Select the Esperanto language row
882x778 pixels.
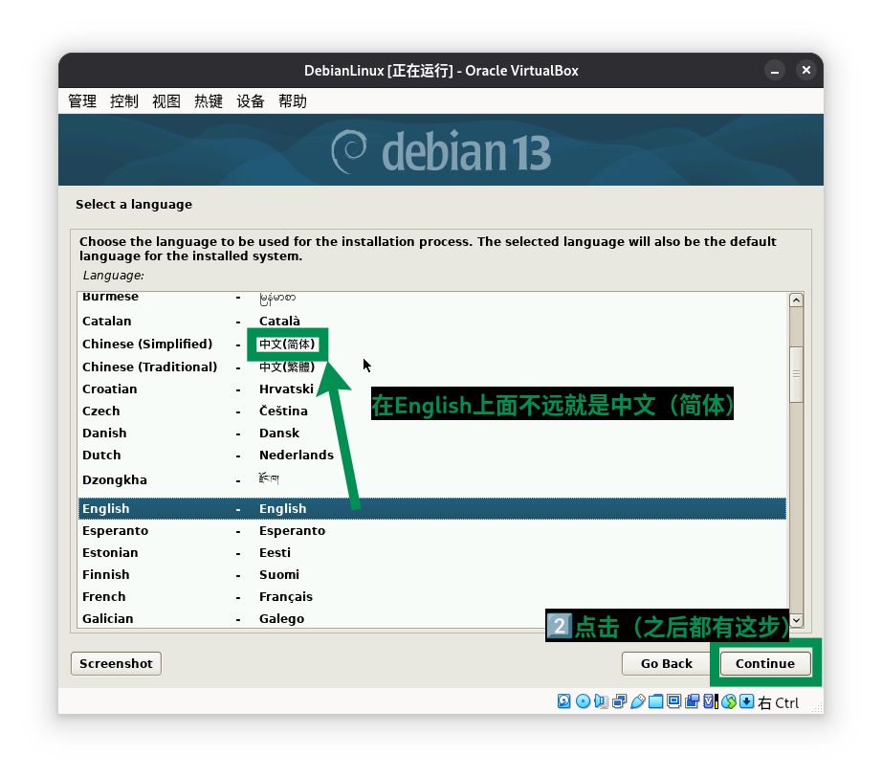click(x=432, y=530)
